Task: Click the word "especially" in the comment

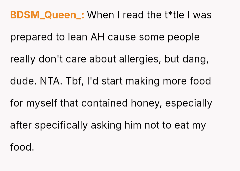Action: point(189,103)
